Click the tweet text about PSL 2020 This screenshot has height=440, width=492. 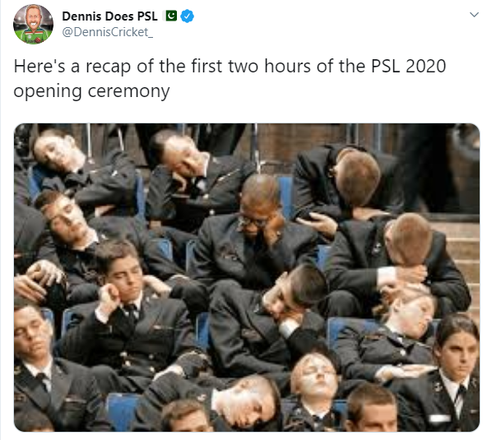[230, 78]
